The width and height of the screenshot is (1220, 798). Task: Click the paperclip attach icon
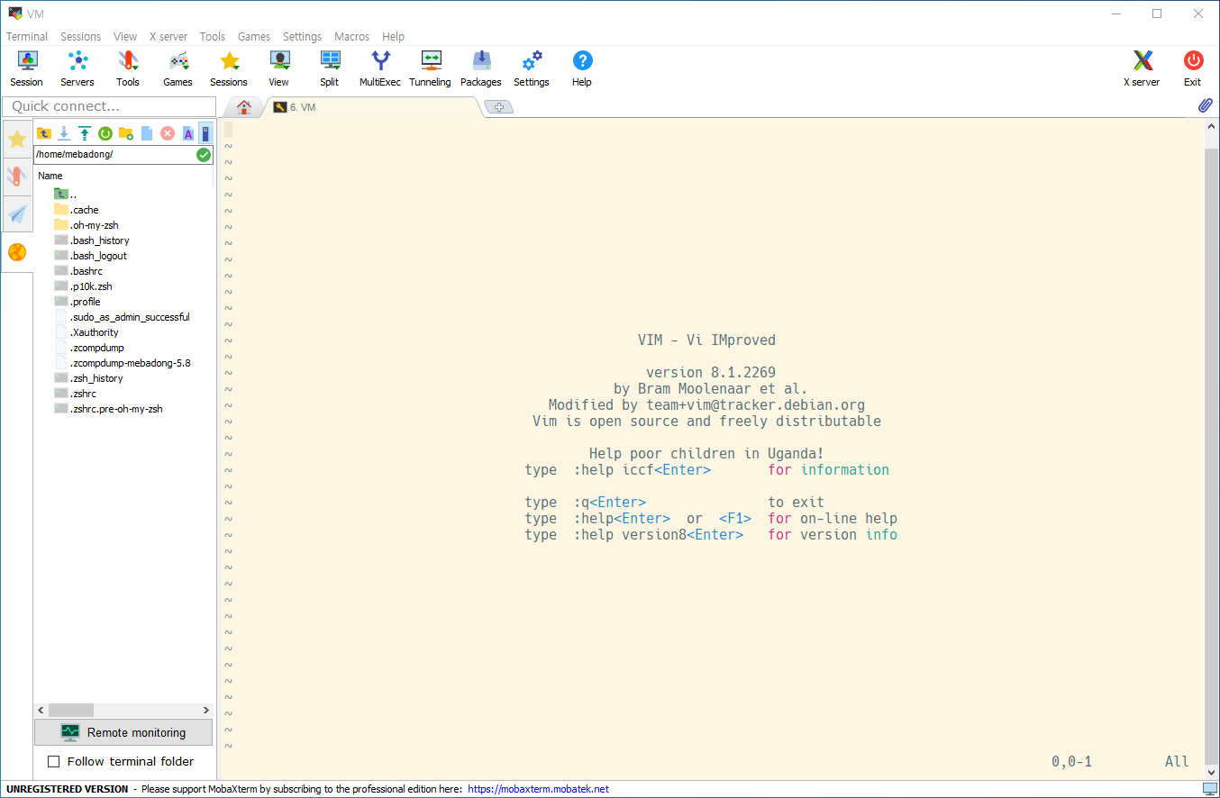[x=1205, y=105]
